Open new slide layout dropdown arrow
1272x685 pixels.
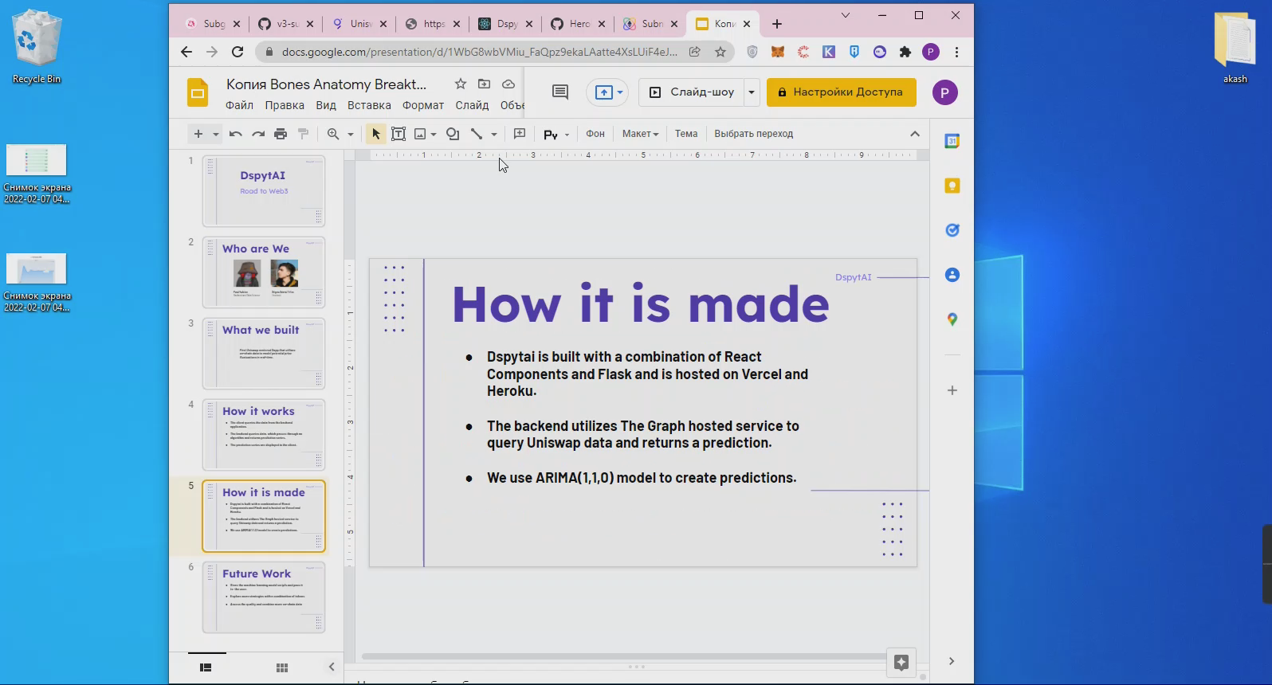pos(215,134)
